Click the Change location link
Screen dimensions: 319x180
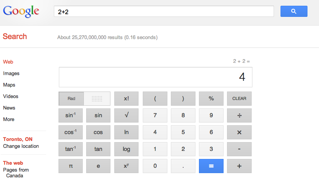click(21, 146)
